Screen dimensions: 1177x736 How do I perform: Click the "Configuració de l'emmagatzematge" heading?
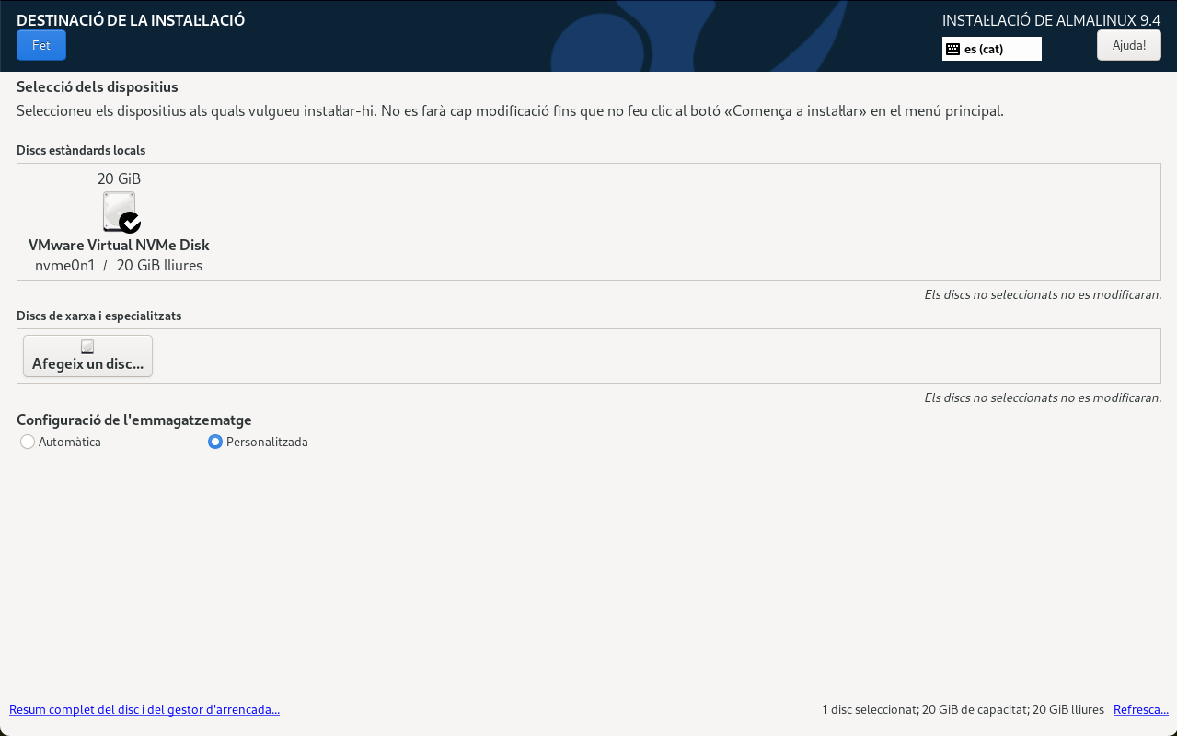[134, 420]
